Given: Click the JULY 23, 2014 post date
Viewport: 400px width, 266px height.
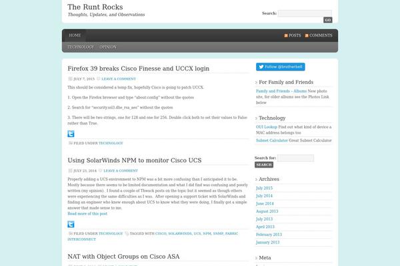Looking at the screenshot, I should [x=85, y=171].
